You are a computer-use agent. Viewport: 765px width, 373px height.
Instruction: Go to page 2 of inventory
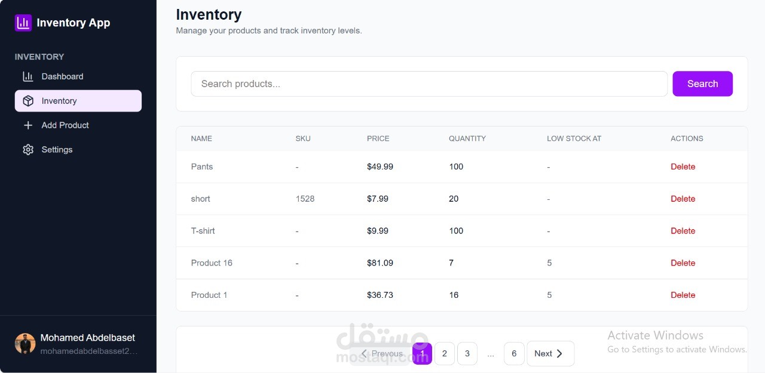445,354
